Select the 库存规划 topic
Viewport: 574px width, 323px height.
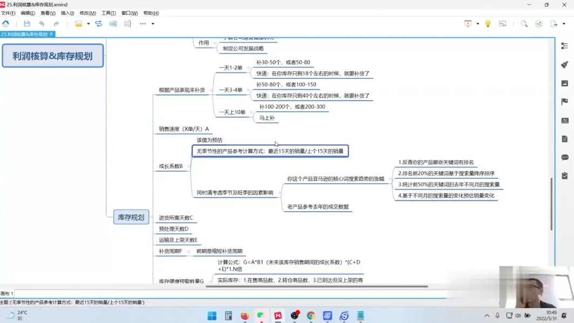pos(131,217)
